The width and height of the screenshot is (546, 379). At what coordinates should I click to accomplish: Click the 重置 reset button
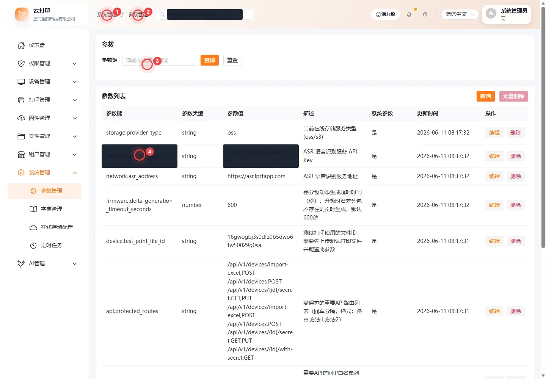232,60
